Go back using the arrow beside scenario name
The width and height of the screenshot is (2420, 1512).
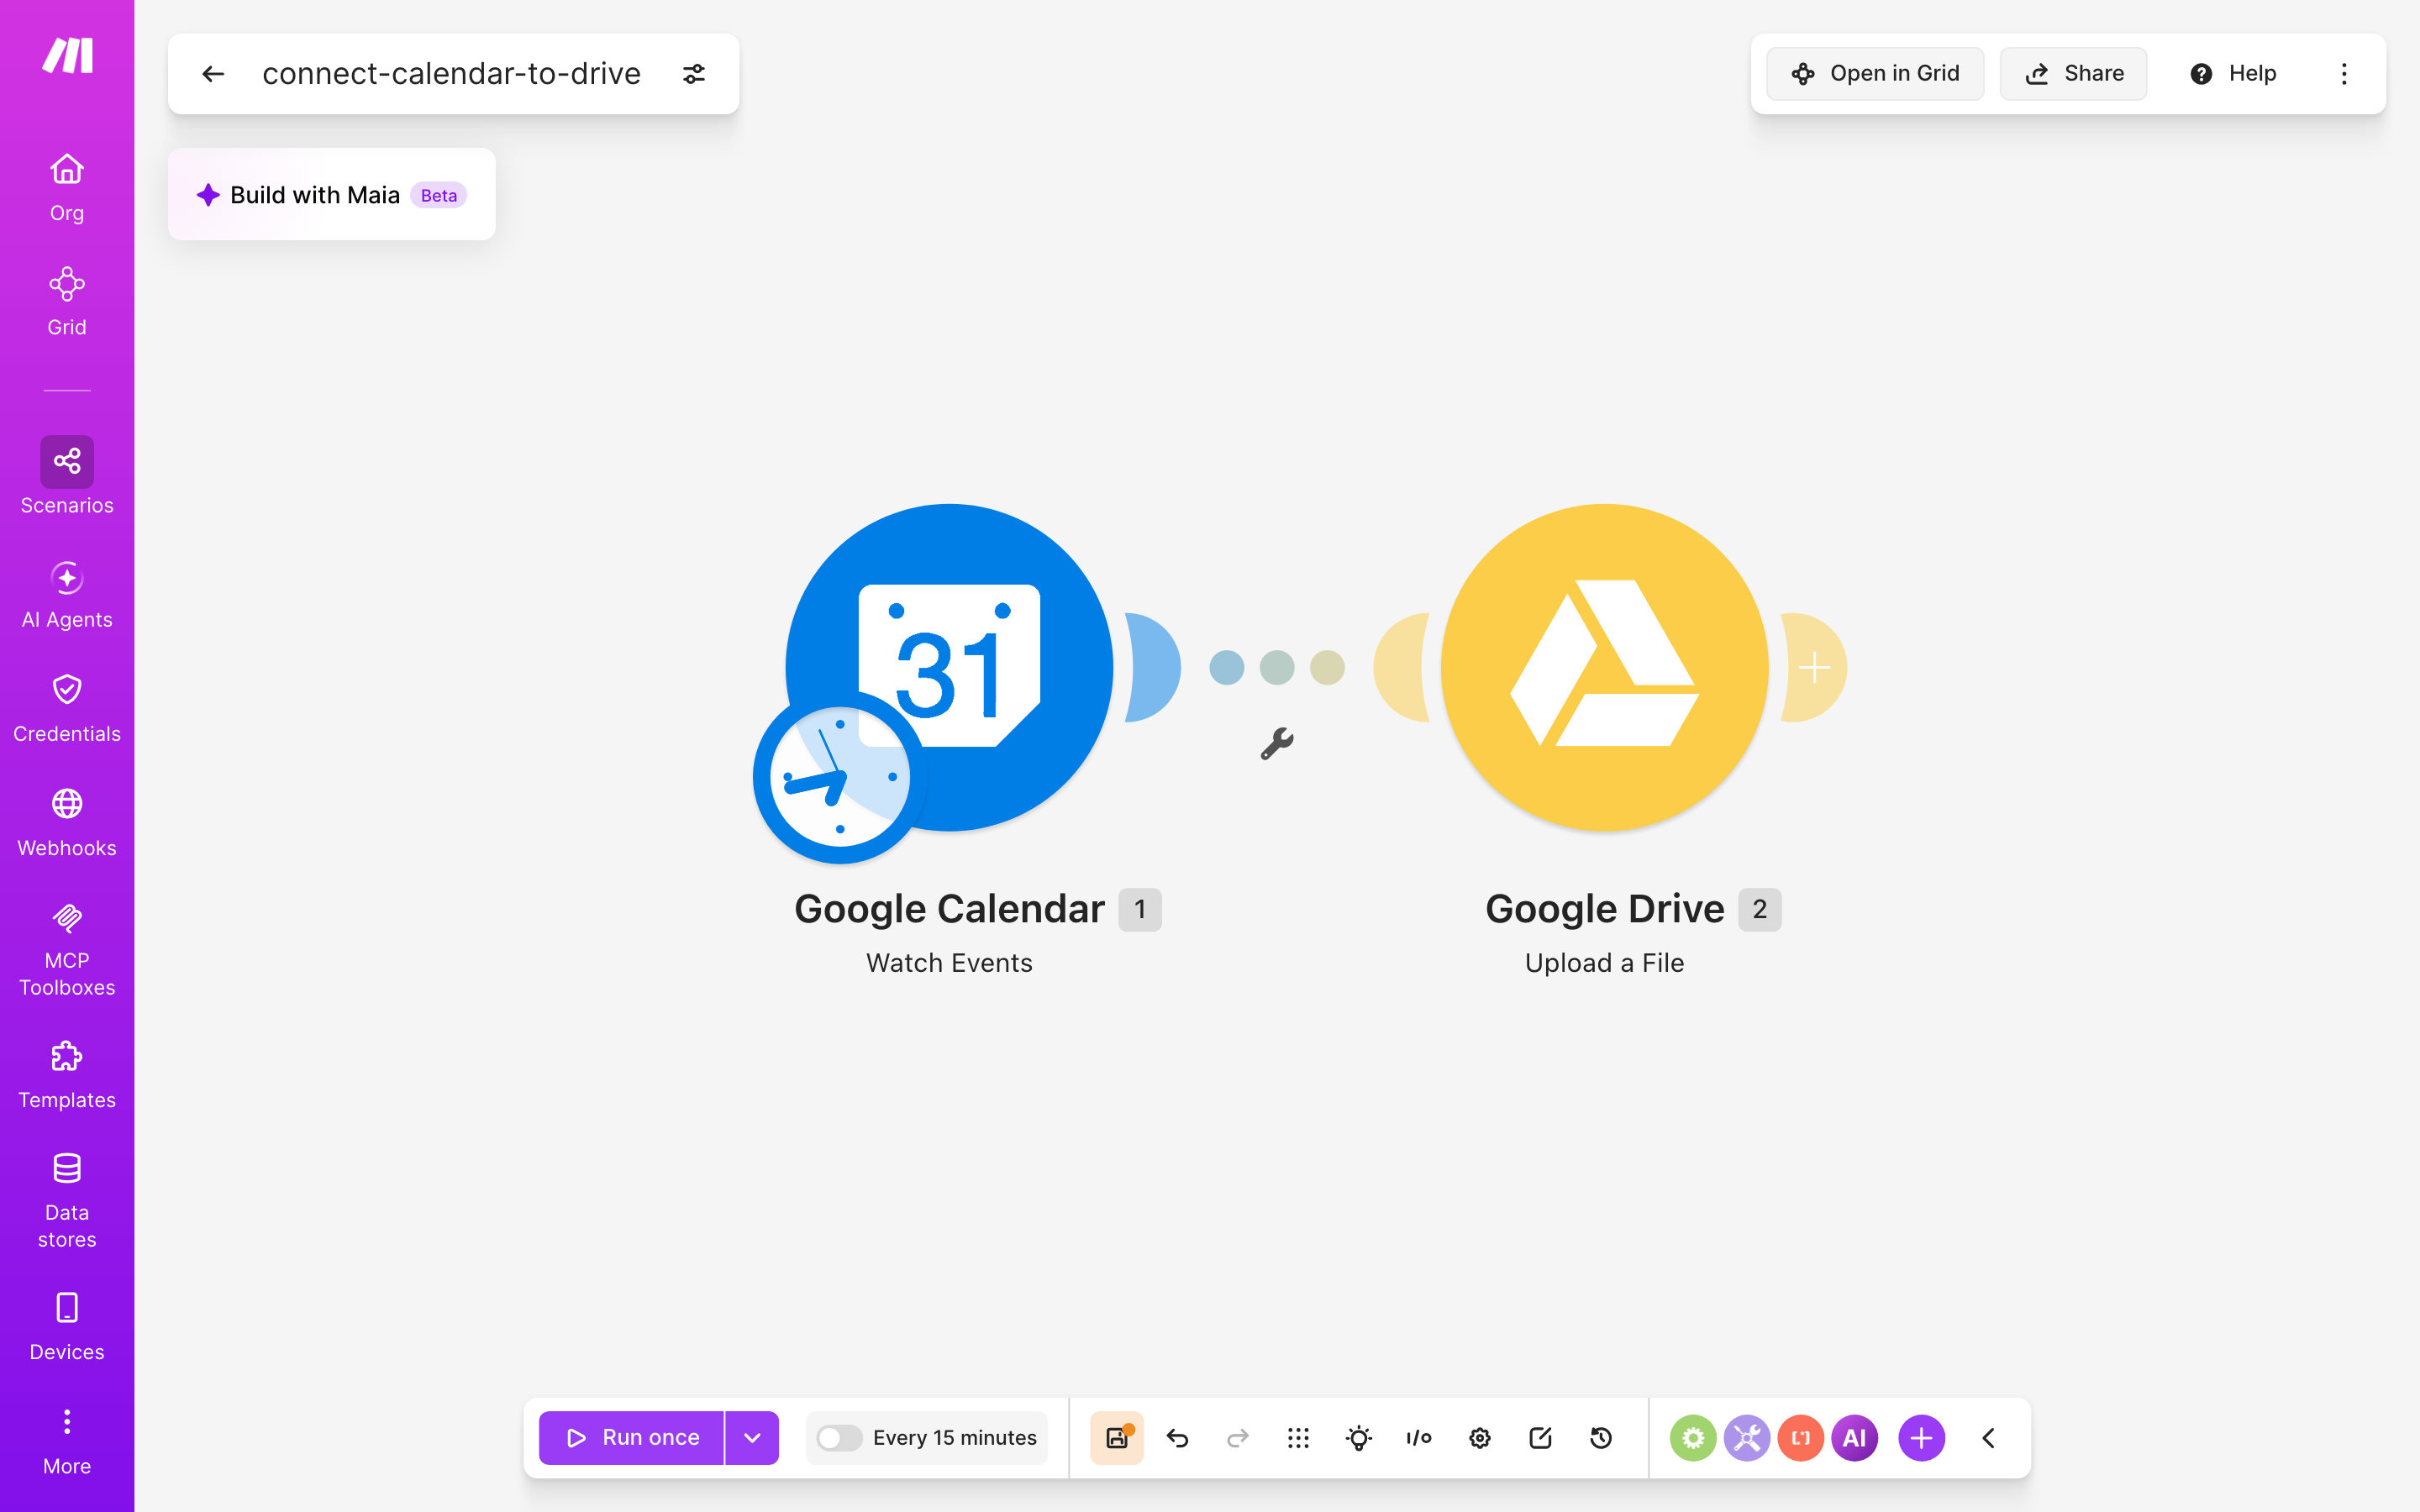click(213, 74)
